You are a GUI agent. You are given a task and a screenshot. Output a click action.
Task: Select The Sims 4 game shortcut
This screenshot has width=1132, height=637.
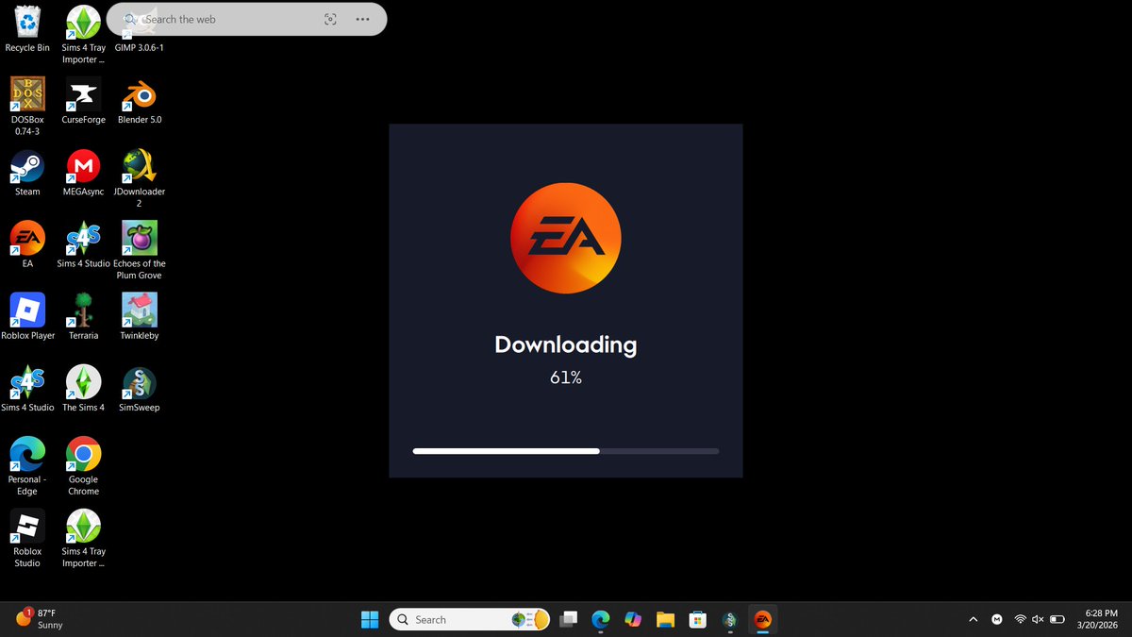click(83, 388)
